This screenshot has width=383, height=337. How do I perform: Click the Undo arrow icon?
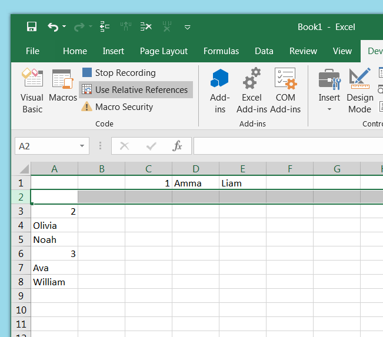pyautogui.click(x=53, y=26)
